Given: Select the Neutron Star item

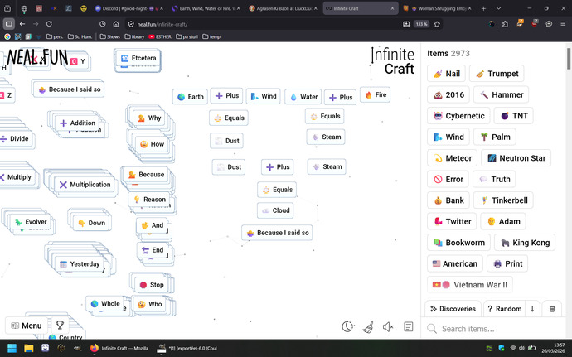Looking at the screenshot, I should point(516,158).
